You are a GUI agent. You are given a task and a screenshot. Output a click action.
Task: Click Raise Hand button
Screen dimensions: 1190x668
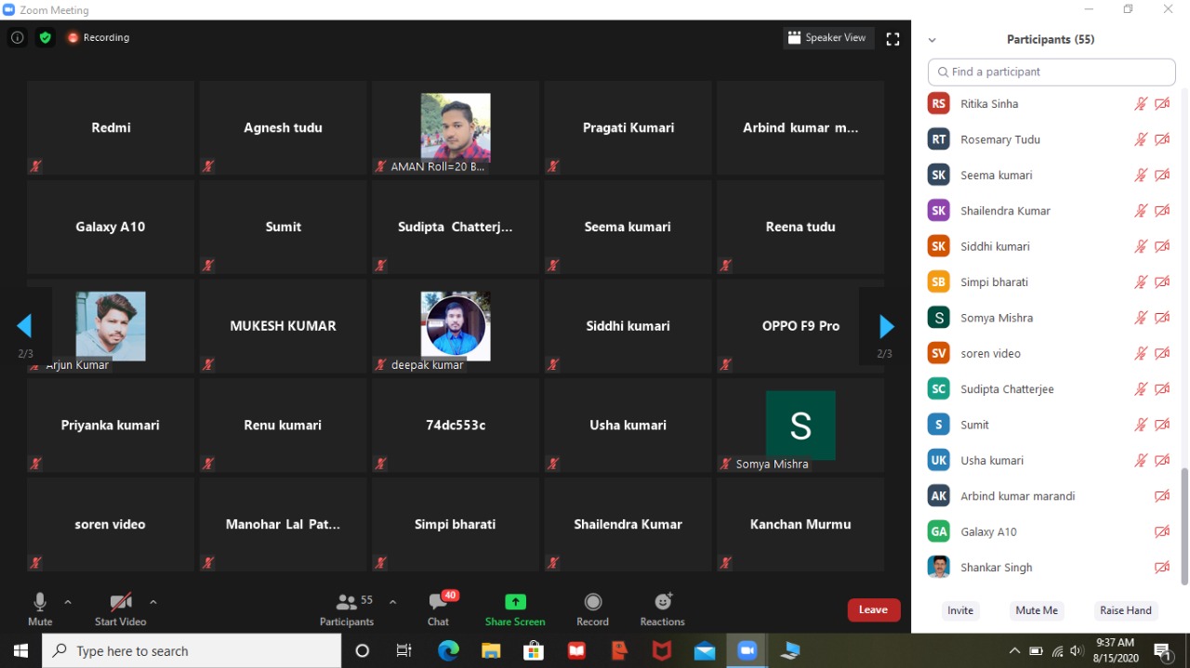point(1126,610)
